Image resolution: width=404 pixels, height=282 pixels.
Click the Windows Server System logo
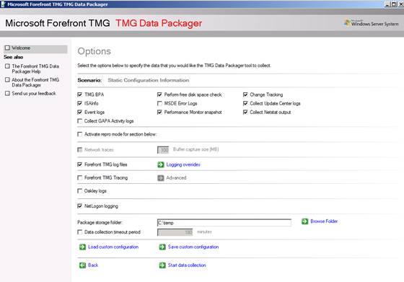[x=372, y=23]
